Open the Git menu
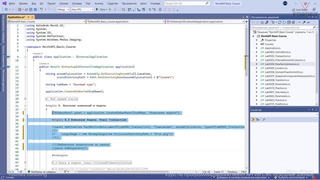320x180 pixels. coord(41,3)
